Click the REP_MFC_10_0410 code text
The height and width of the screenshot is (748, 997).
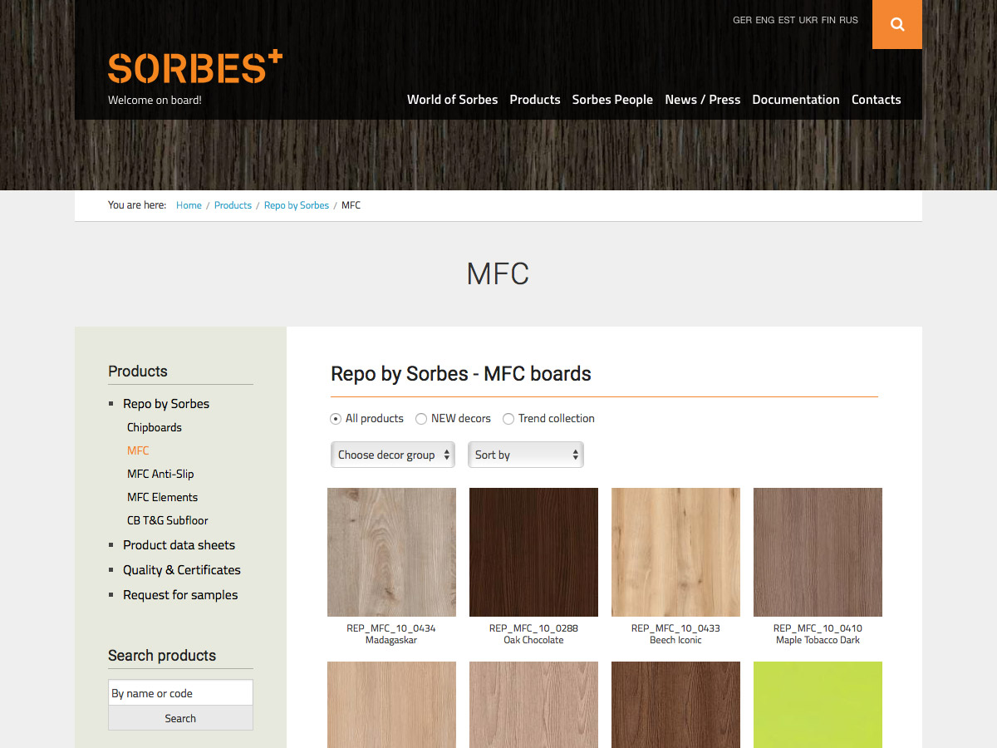point(818,628)
